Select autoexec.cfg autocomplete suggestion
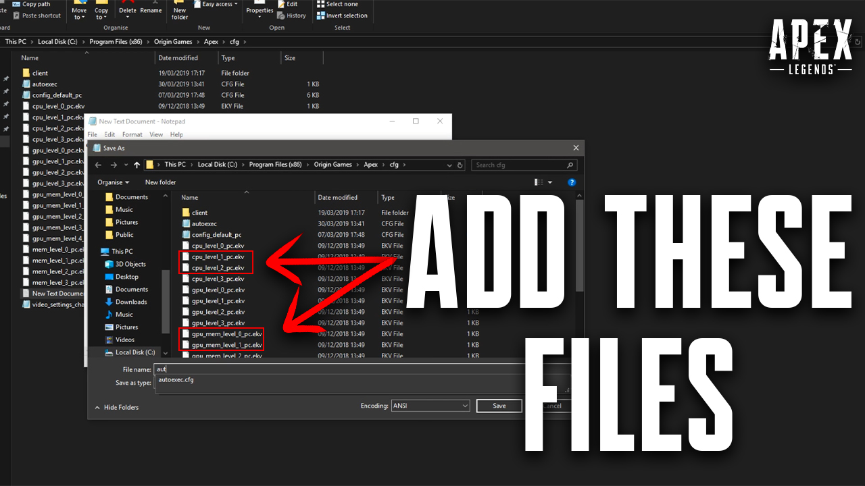The image size is (865, 486). pos(176,380)
